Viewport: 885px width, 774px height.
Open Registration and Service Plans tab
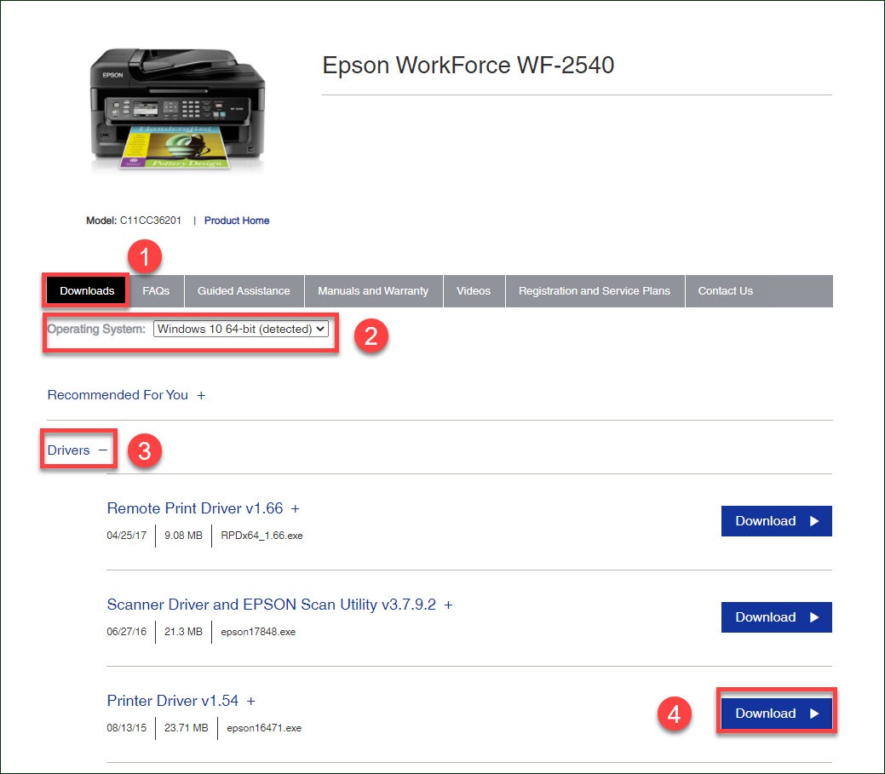pyautogui.click(x=594, y=290)
